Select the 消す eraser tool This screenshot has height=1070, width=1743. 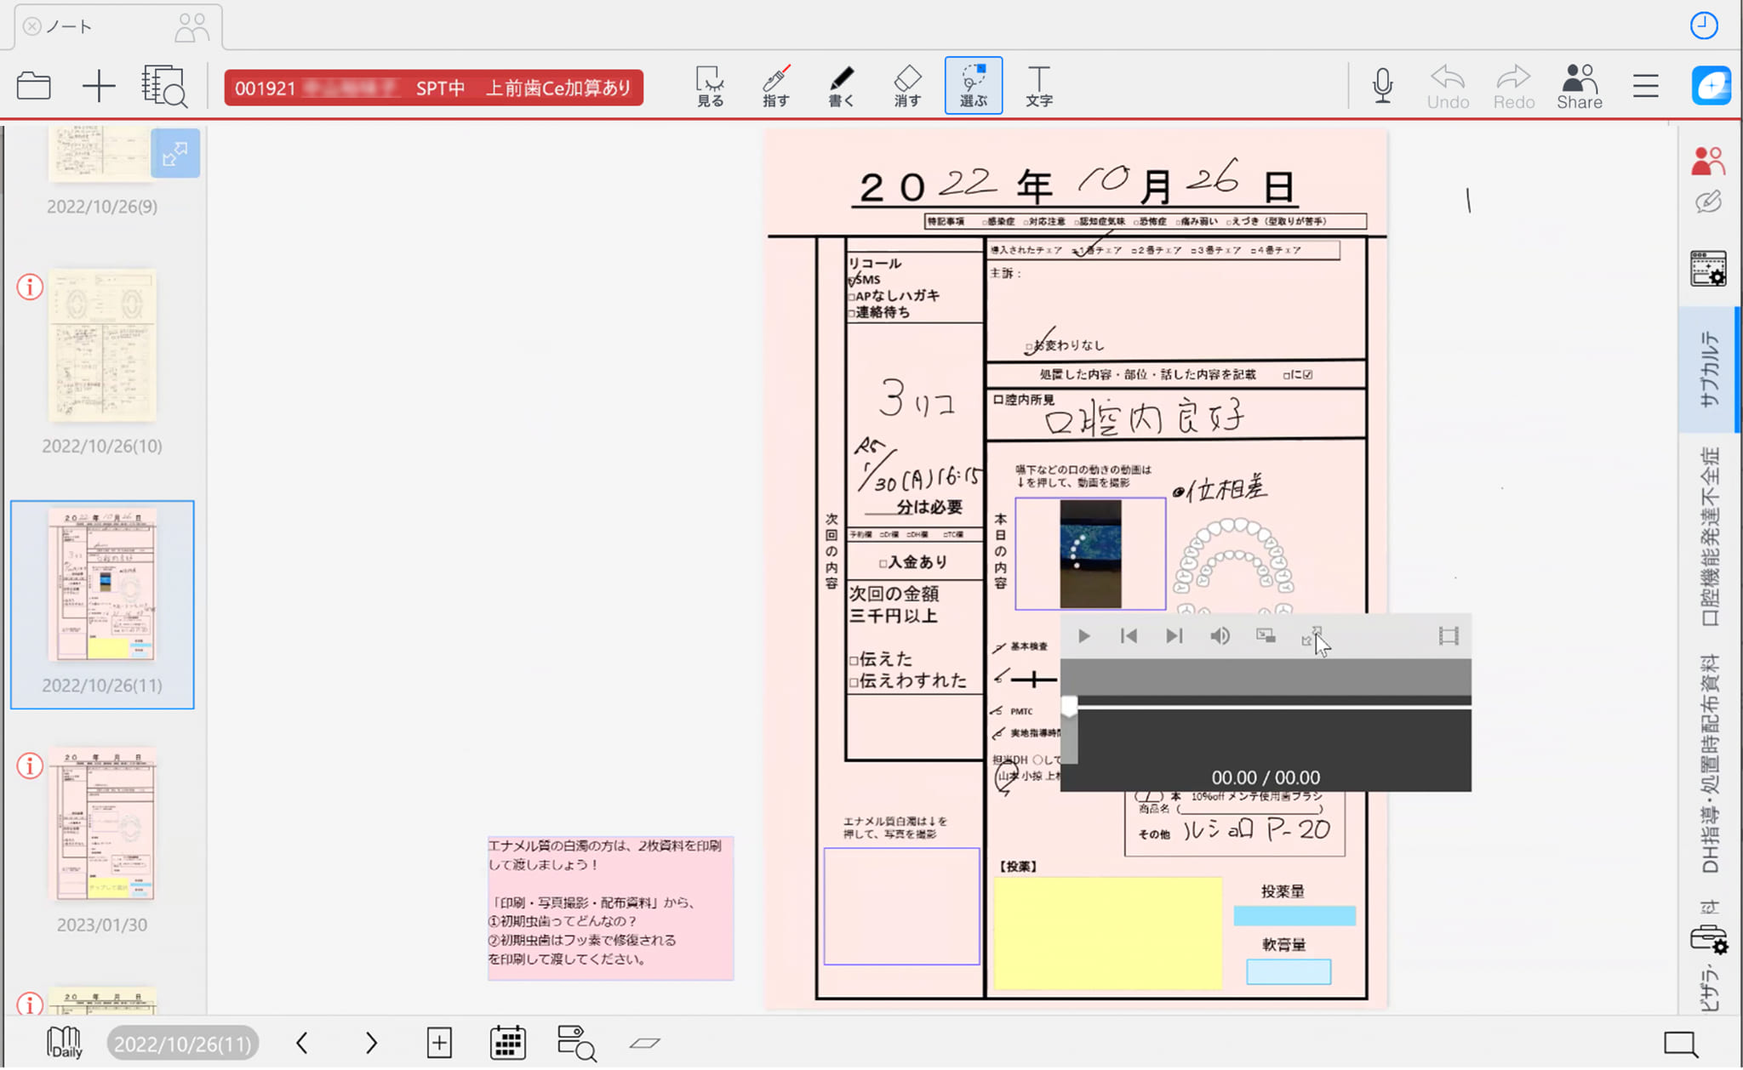[x=907, y=86]
